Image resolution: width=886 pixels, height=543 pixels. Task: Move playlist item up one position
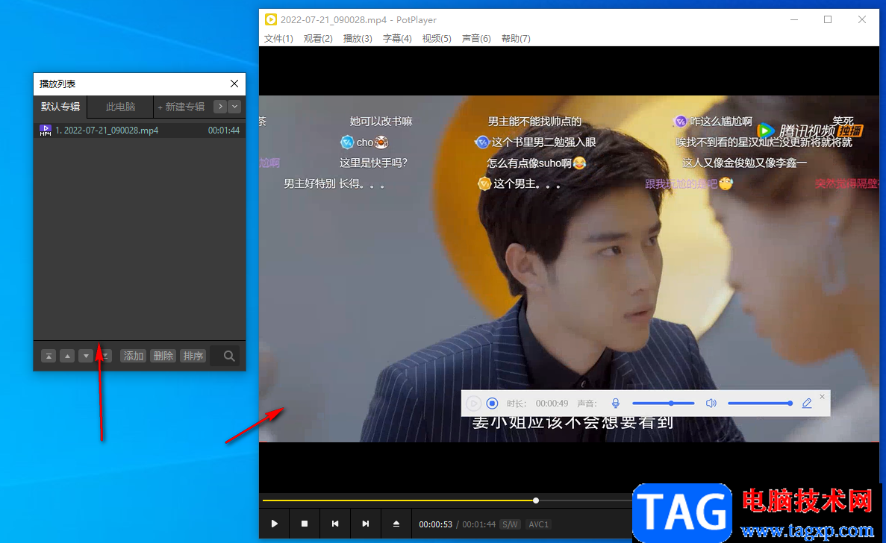(x=67, y=357)
